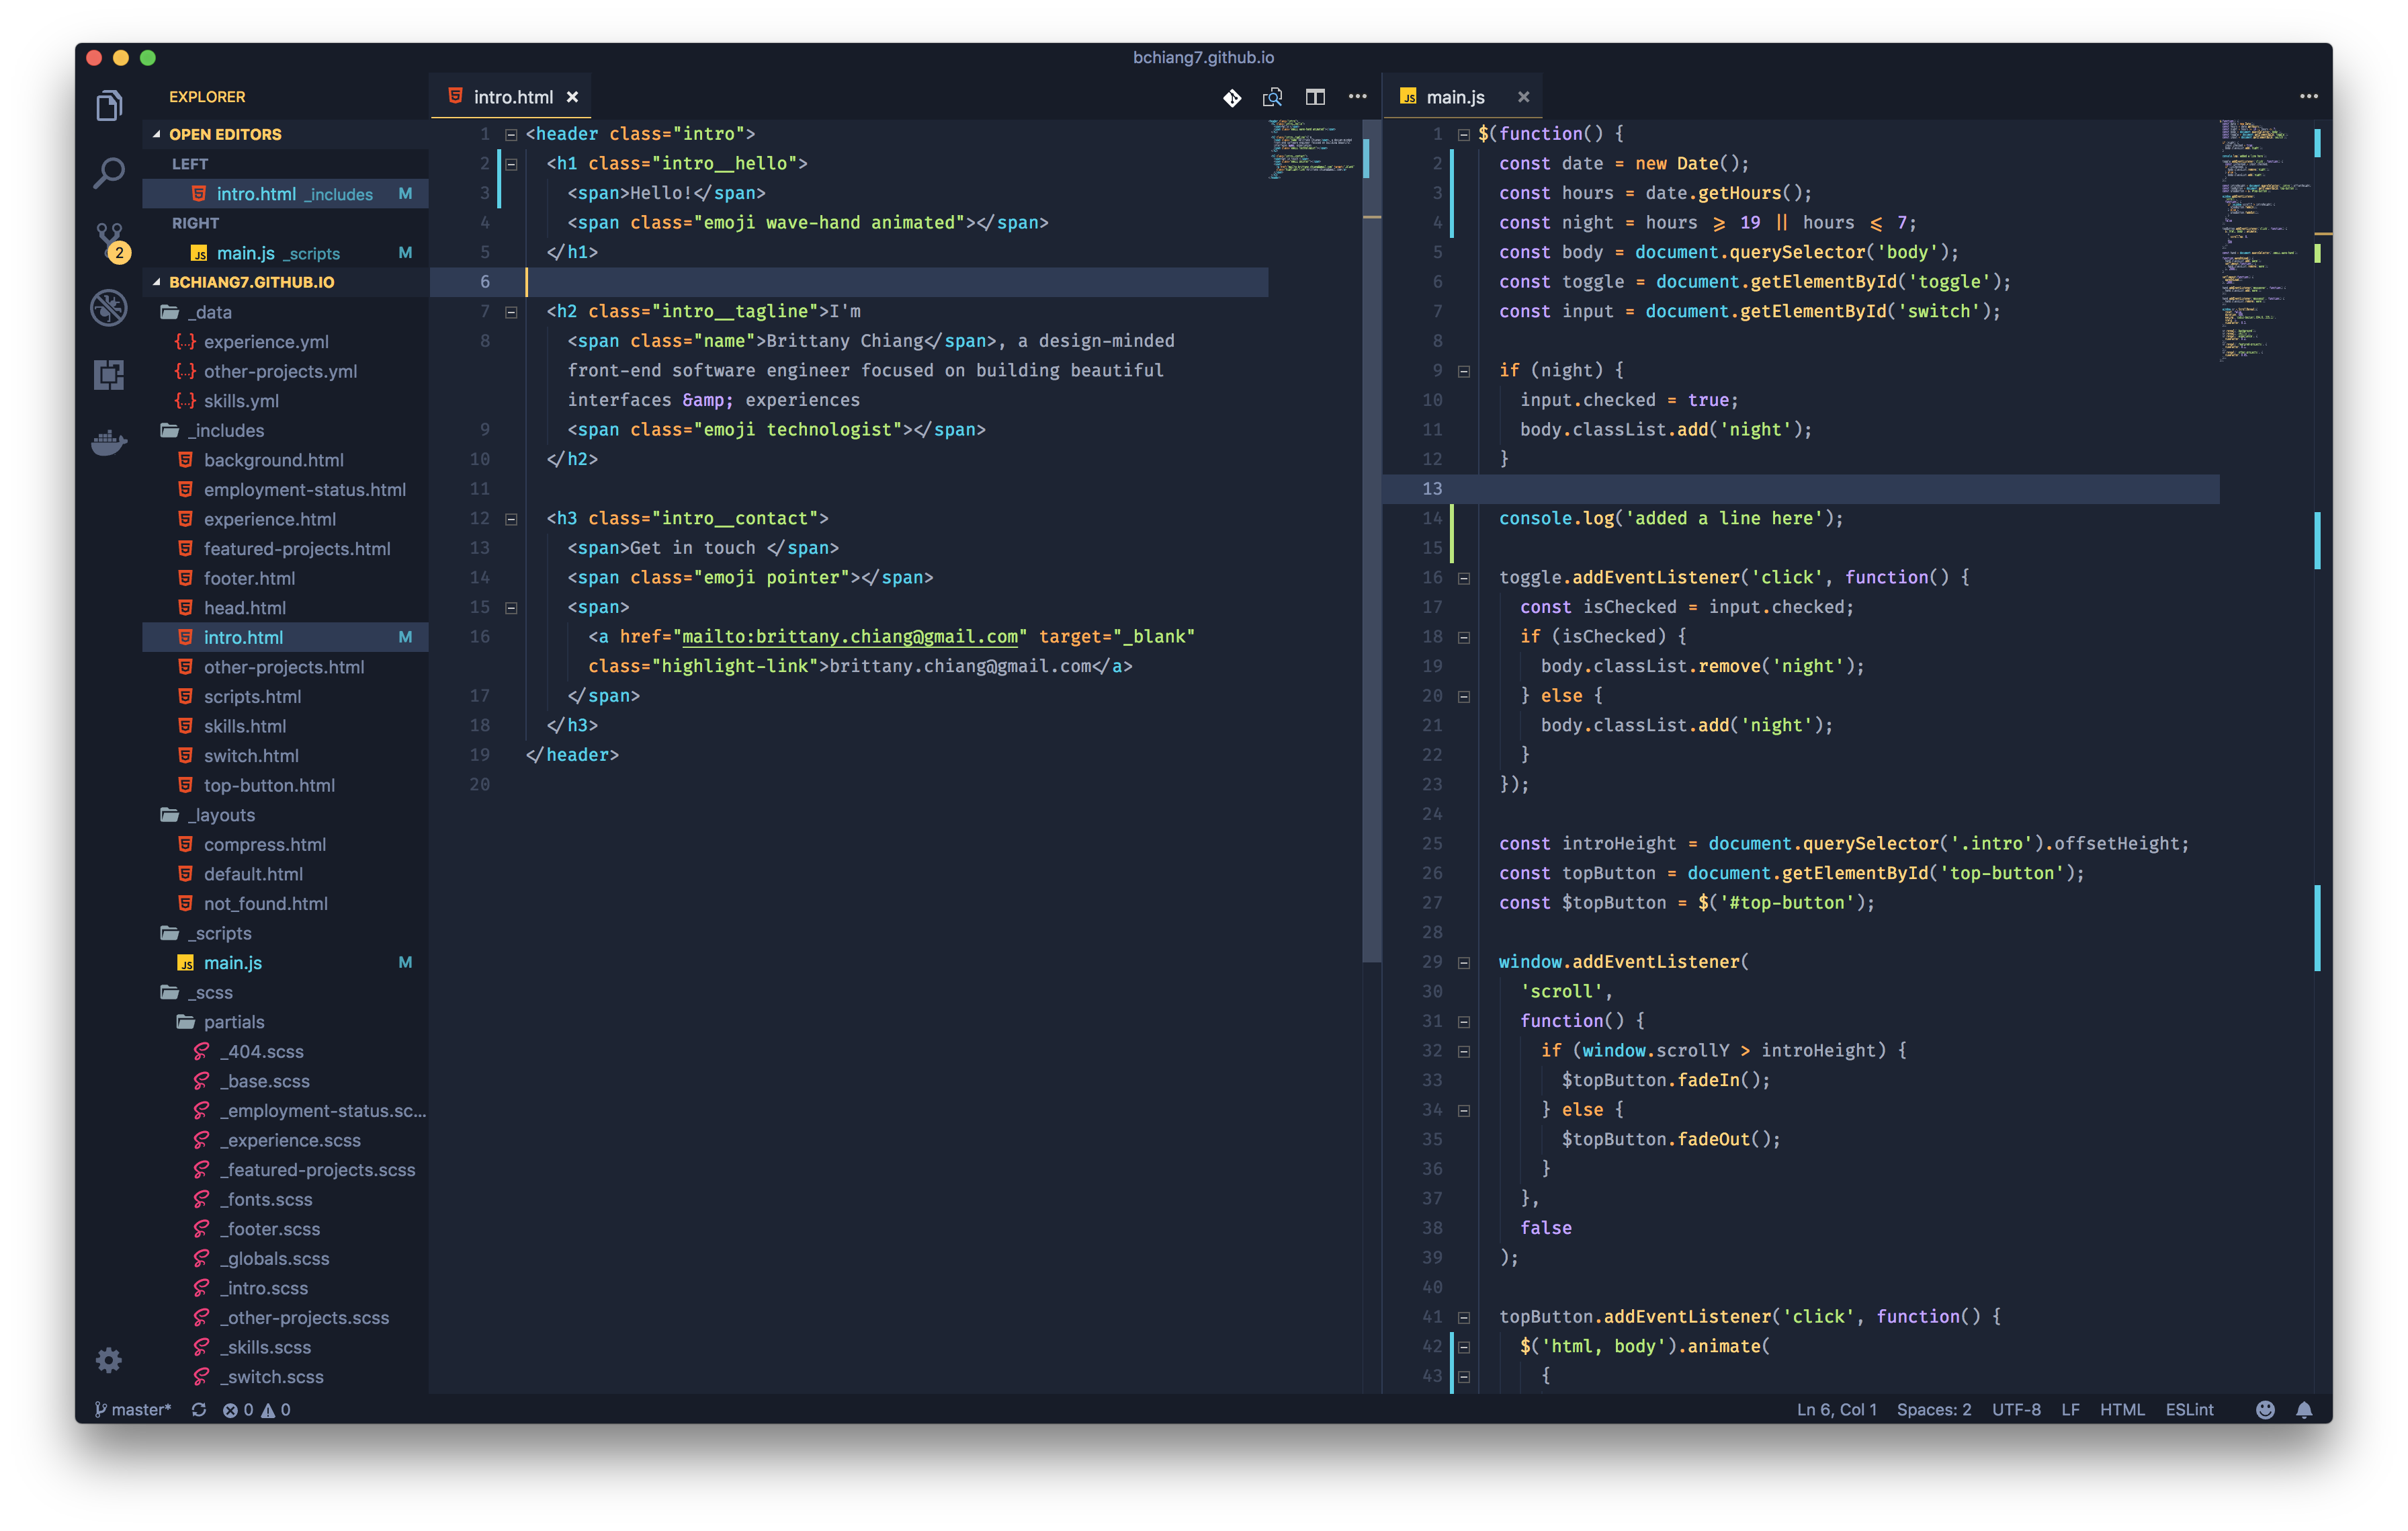Open experience.yml in the _data folder

272,341
